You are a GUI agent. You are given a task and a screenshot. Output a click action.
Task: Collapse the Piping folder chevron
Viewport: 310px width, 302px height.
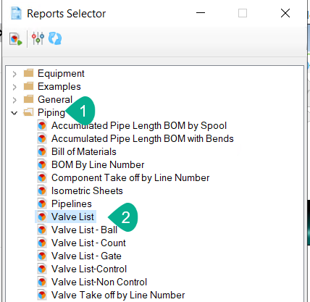pos(14,113)
